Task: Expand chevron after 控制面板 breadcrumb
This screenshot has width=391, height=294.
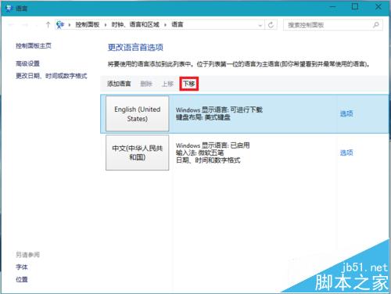Action: [x=106, y=25]
